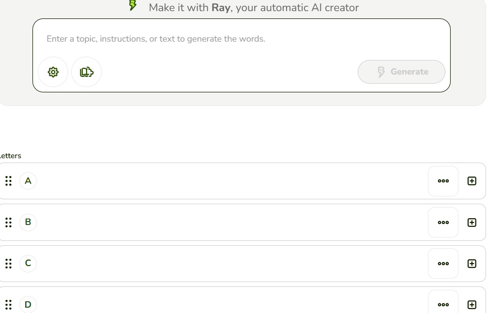Click the import from flashcards icon
The height and width of the screenshot is (313, 487).
point(86,72)
